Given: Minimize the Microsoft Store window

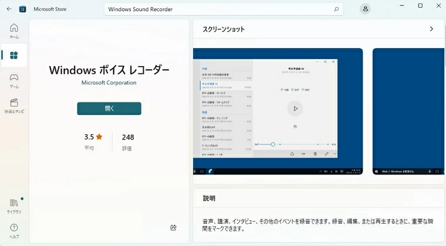Looking at the screenshot, I should click(401, 6).
